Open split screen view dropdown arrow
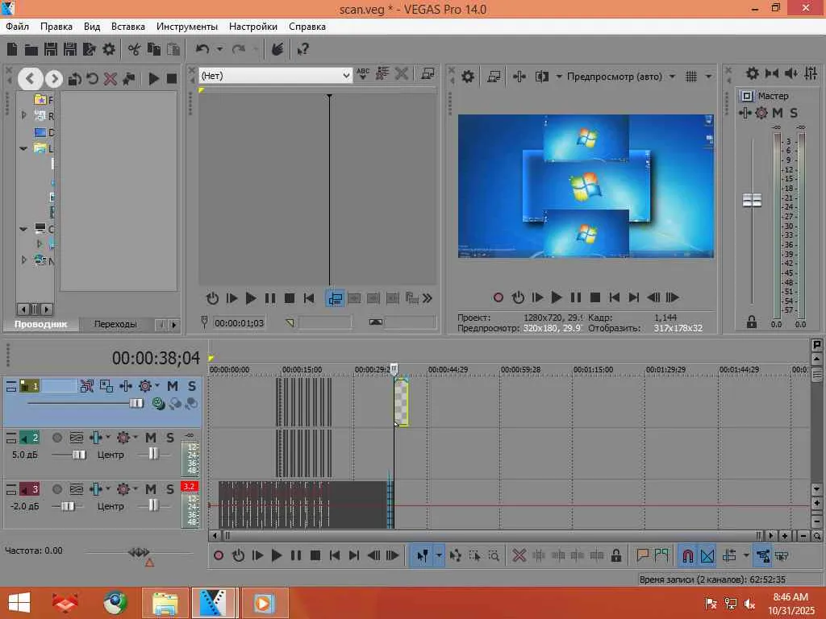 click(559, 77)
